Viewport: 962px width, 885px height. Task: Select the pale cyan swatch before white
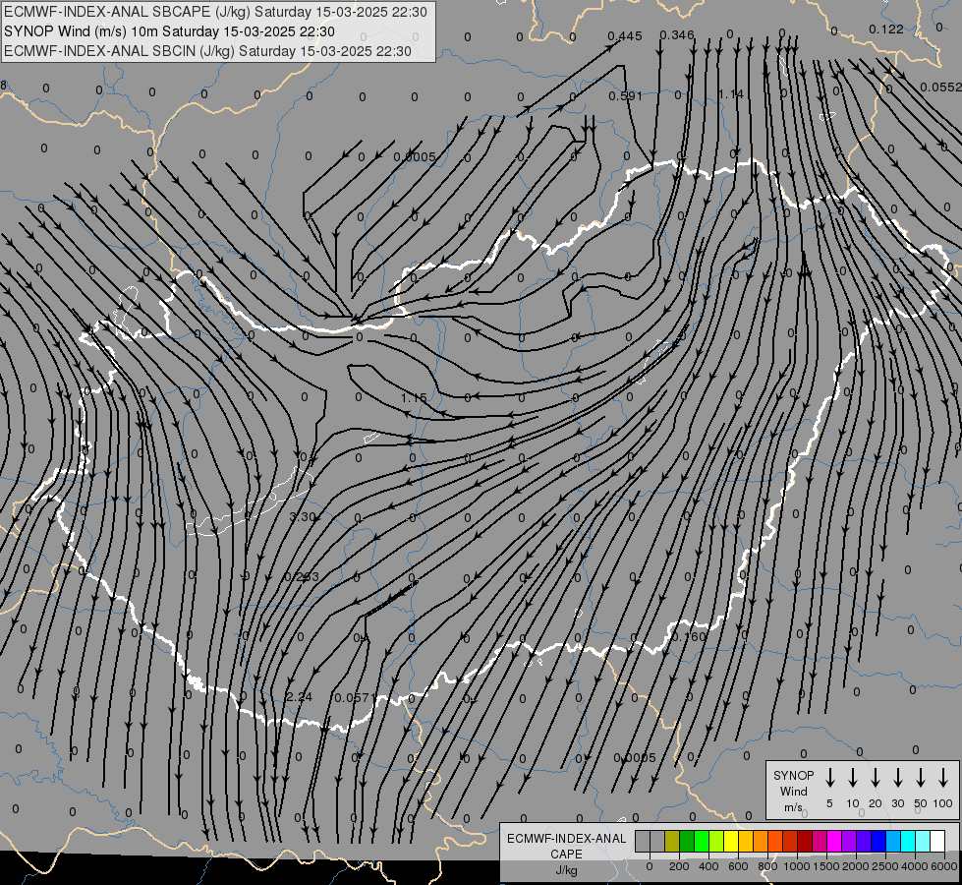[x=922, y=841]
